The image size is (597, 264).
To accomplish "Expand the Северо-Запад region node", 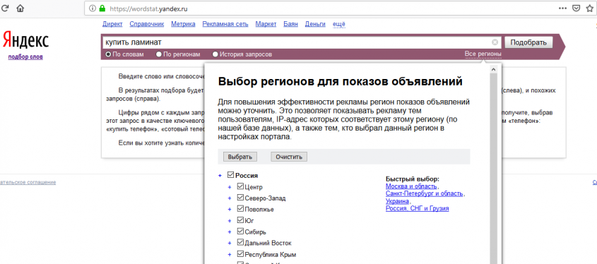I will 230,198.
